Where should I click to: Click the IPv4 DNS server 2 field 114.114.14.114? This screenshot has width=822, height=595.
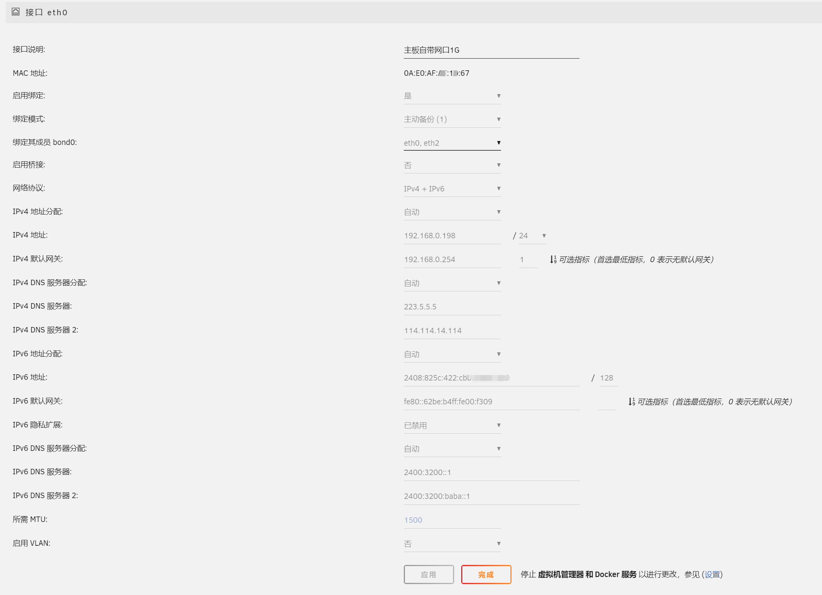452,331
